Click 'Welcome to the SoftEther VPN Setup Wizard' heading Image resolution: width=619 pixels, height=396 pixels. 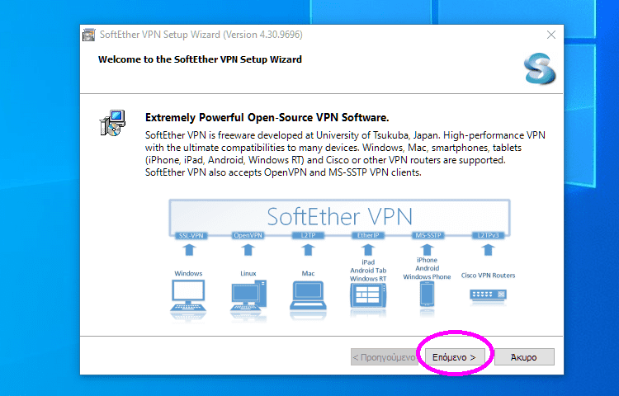(200, 59)
